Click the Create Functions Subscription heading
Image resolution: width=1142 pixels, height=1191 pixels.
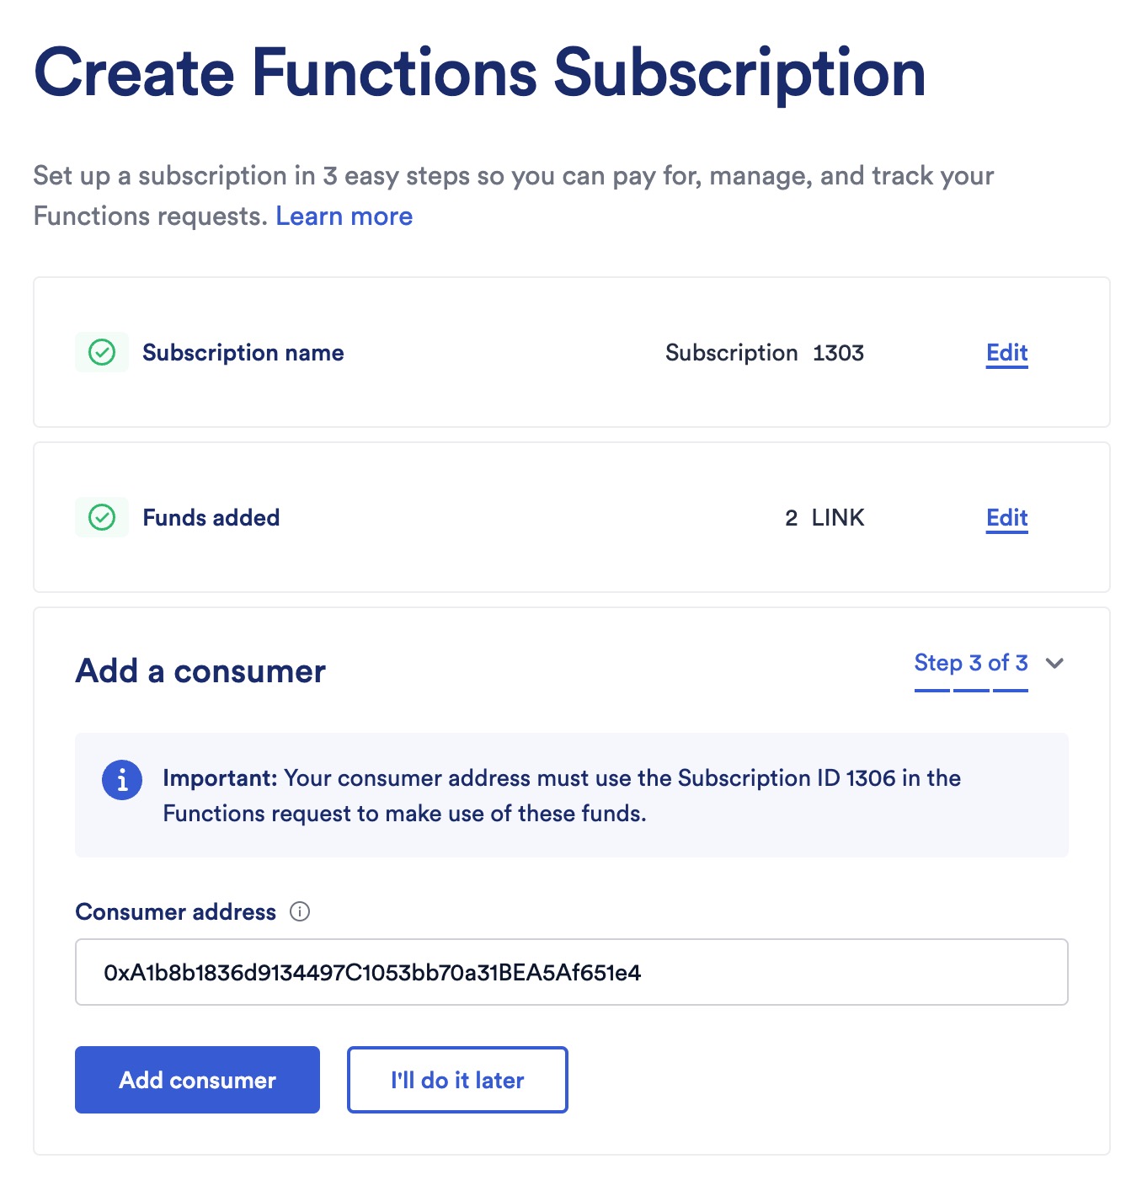click(x=478, y=73)
